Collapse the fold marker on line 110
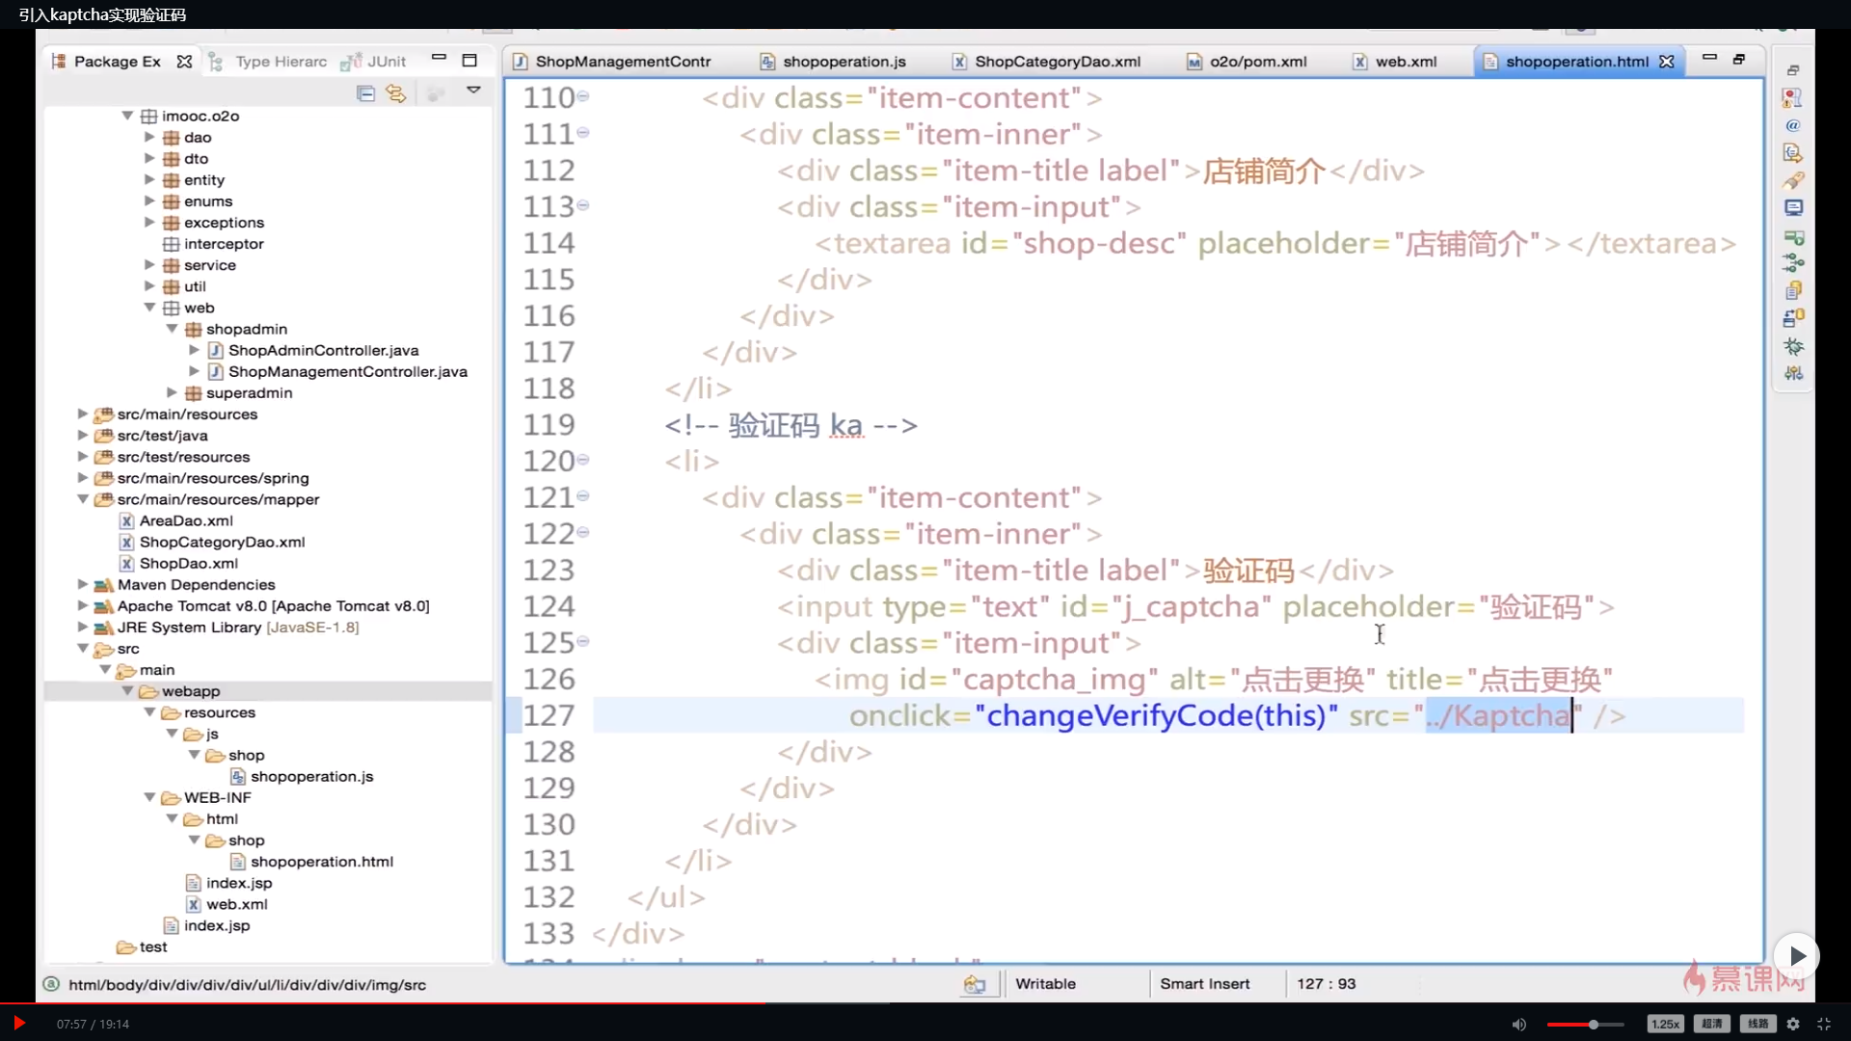This screenshot has height=1041, width=1851. click(x=583, y=96)
